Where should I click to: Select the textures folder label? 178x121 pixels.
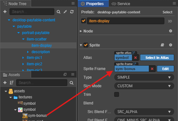(x=25, y=97)
